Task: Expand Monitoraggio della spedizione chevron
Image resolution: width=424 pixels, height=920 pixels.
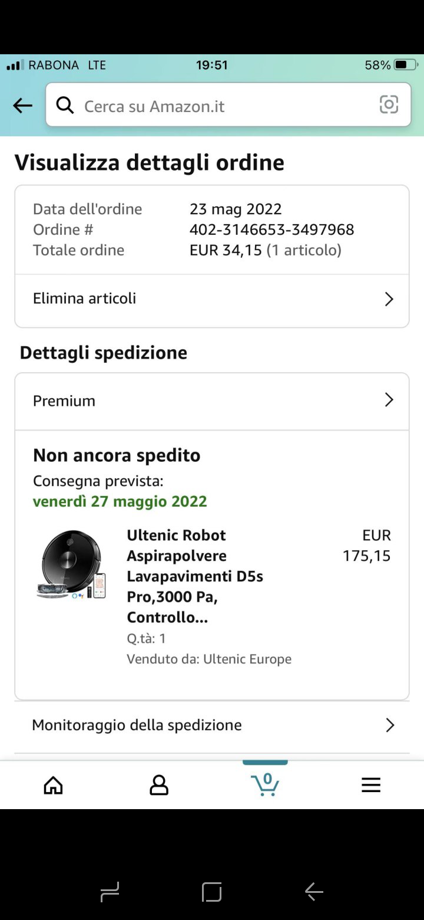Action: coord(389,725)
